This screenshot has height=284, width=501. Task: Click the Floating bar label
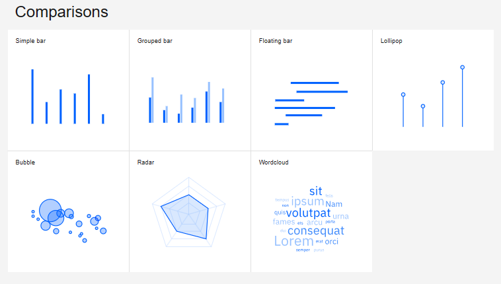click(276, 41)
